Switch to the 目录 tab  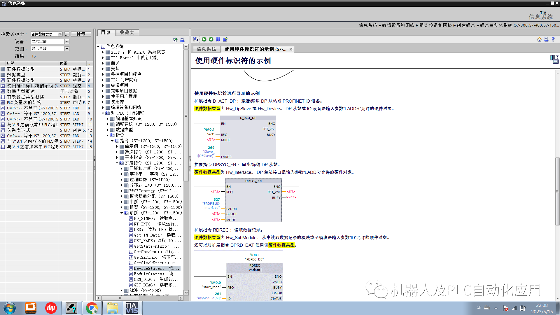click(x=106, y=33)
